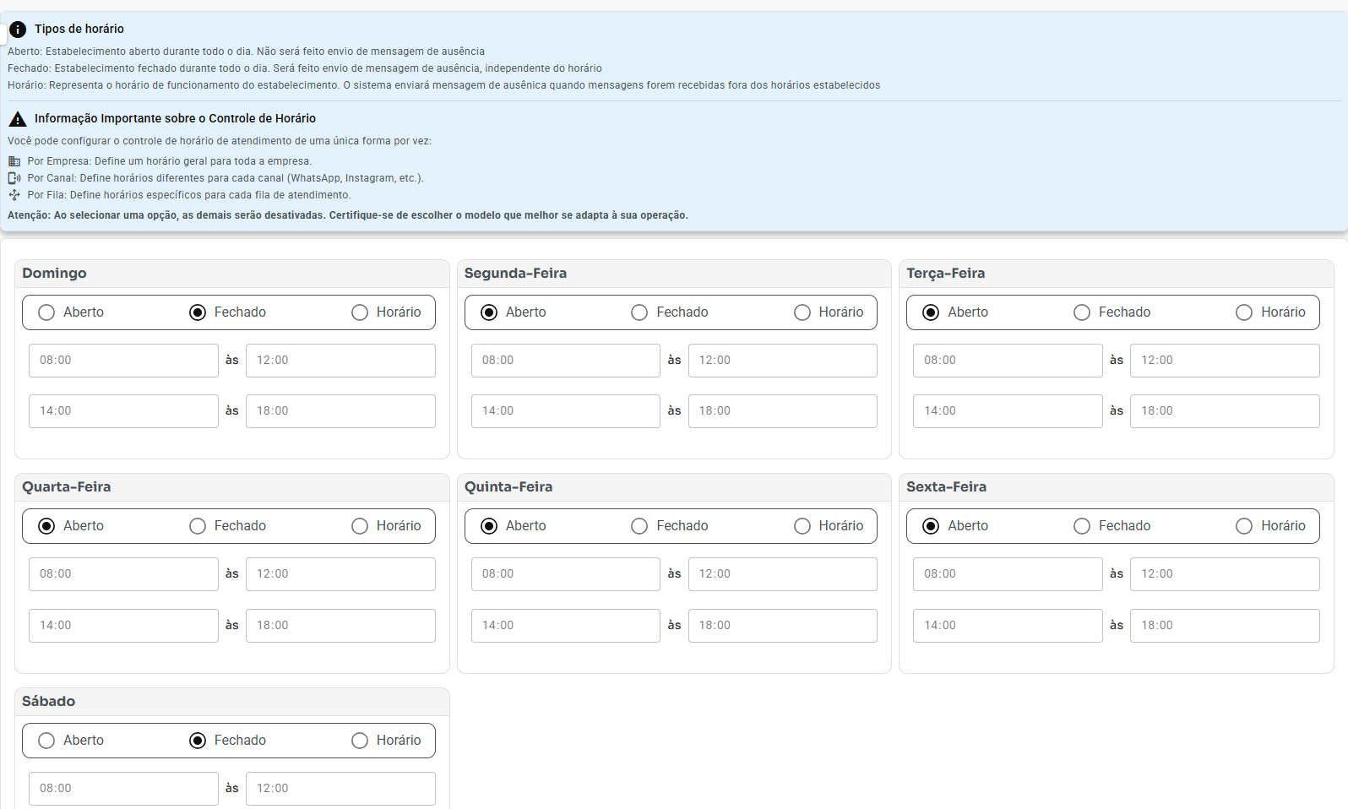Click Sexta-Feira's 18:00 time field

tap(1225, 626)
